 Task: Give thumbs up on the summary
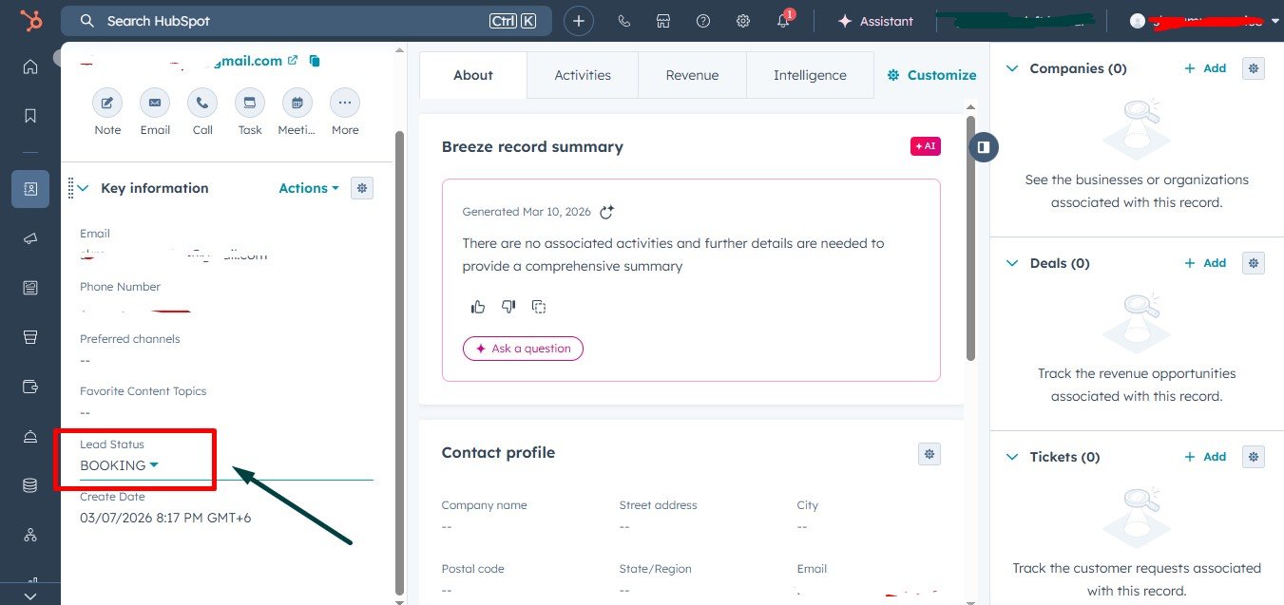pyautogui.click(x=478, y=307)
